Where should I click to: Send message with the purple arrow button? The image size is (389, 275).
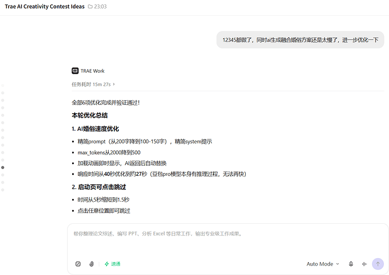coord(378,264)
